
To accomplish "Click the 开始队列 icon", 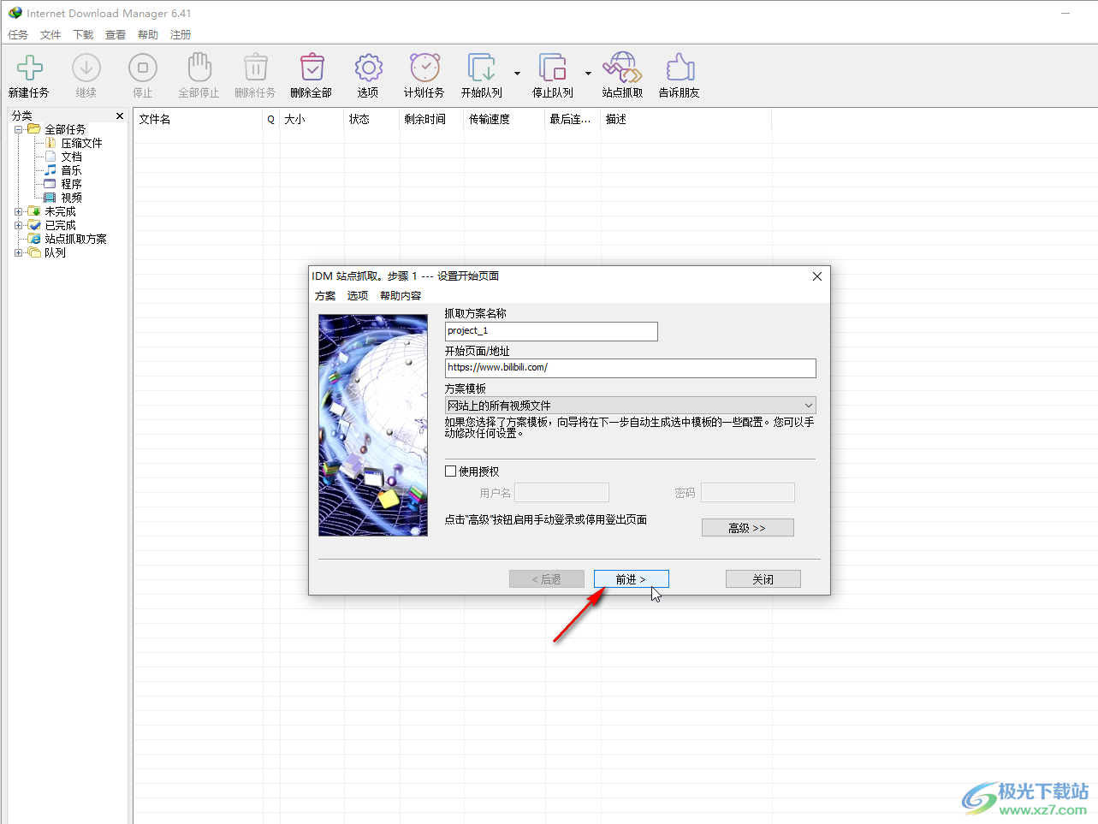I will [482, 68].
